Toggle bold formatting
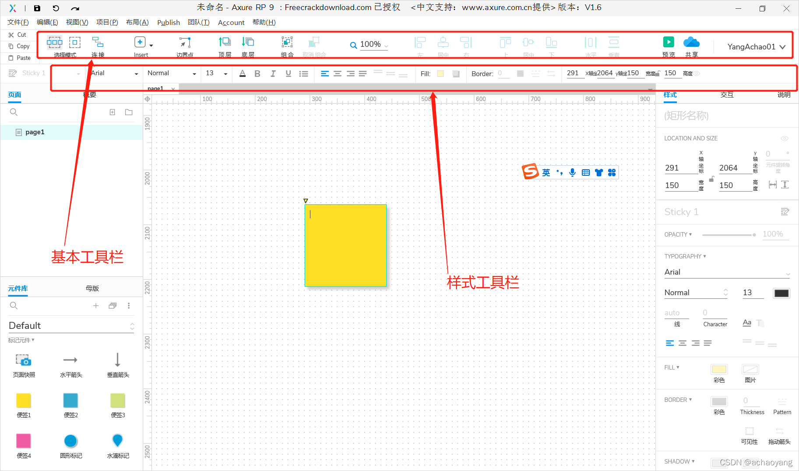This screenshot has width=799, height=471. [257, 73]
